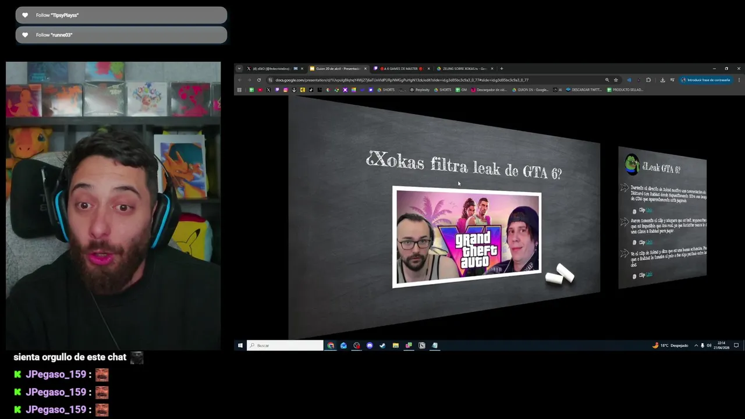
Task: Open Chrome from the taskbar
Action: (x=331, y=346)
